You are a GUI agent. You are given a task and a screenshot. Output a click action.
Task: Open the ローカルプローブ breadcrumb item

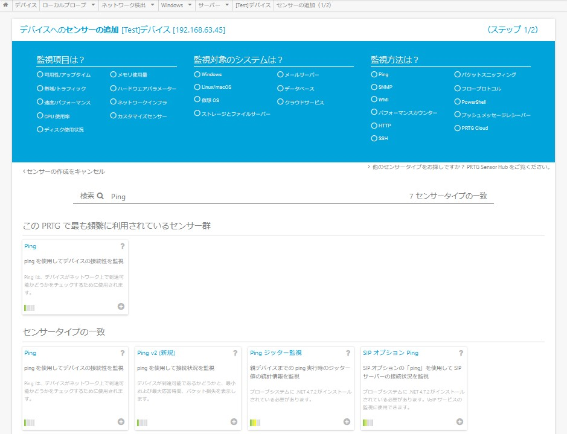pyautogui.click(x=64, y=5)
